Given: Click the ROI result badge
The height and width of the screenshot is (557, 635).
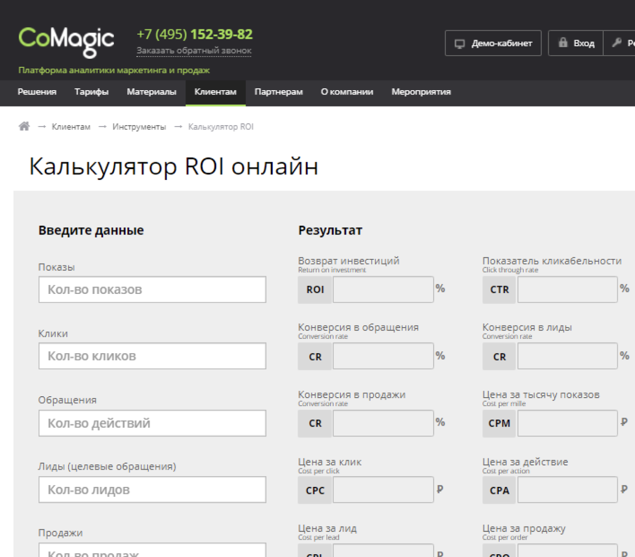Looking at the screenshot, I should (x=314, y=289).
